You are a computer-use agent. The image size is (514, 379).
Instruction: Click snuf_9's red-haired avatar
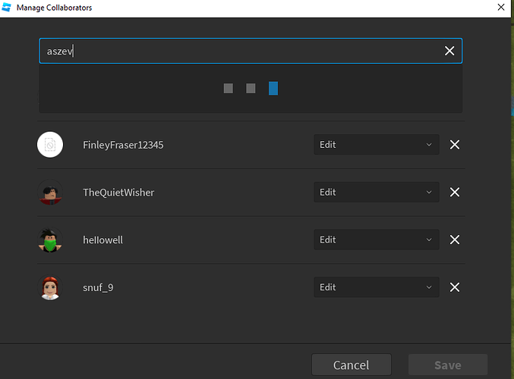coord(50,287)
